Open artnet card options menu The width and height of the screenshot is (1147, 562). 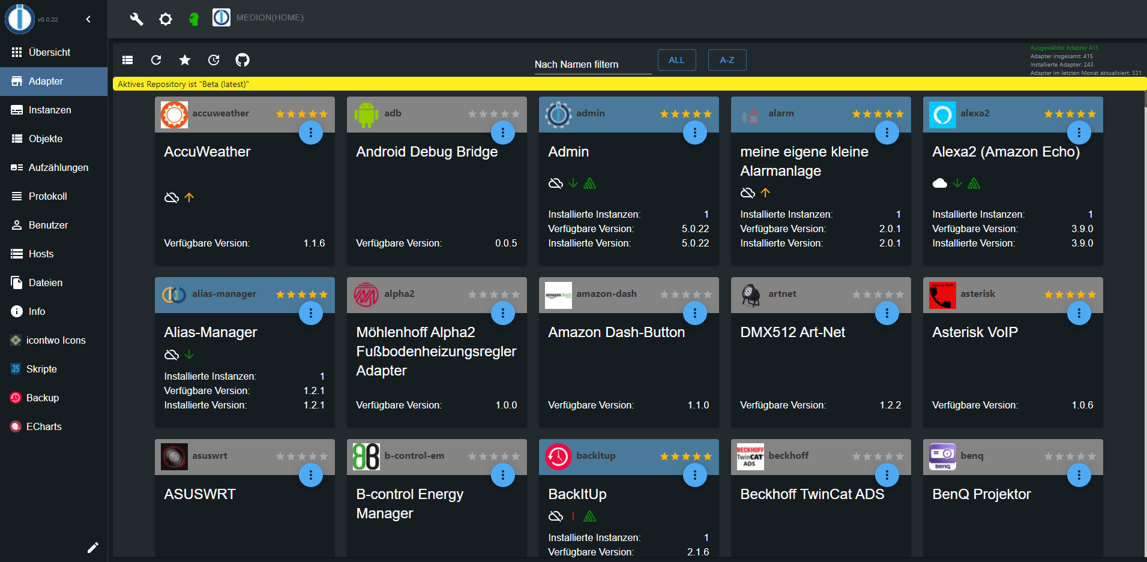point(887,313)
